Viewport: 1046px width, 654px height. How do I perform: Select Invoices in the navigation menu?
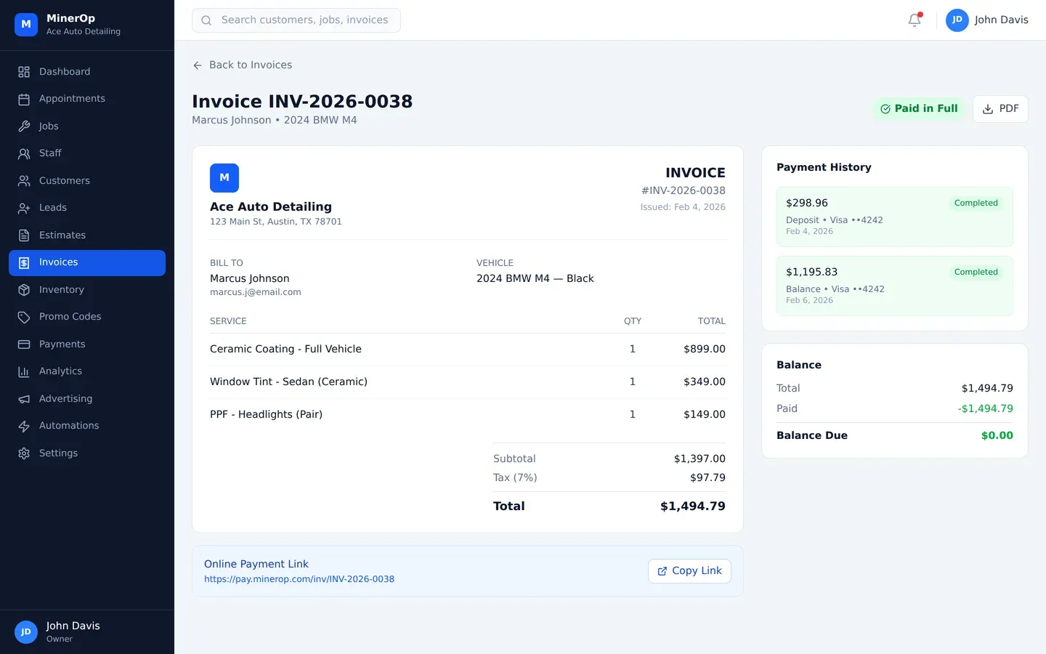pos(59,262)
